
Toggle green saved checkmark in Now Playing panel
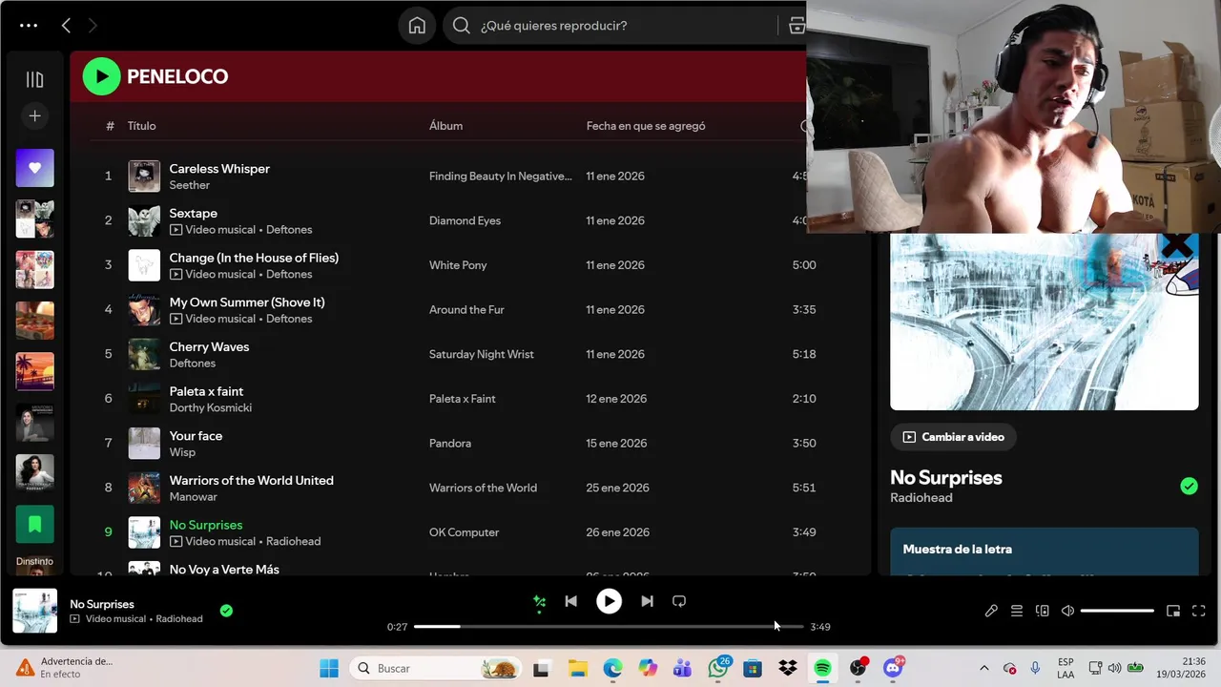(1189, 487)
